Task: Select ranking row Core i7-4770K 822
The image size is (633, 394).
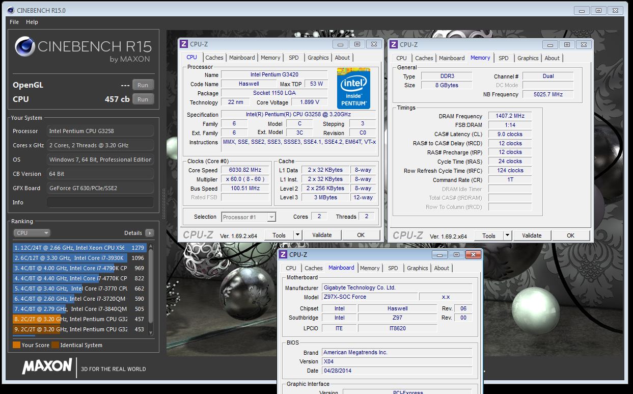Action: point(80,278)
